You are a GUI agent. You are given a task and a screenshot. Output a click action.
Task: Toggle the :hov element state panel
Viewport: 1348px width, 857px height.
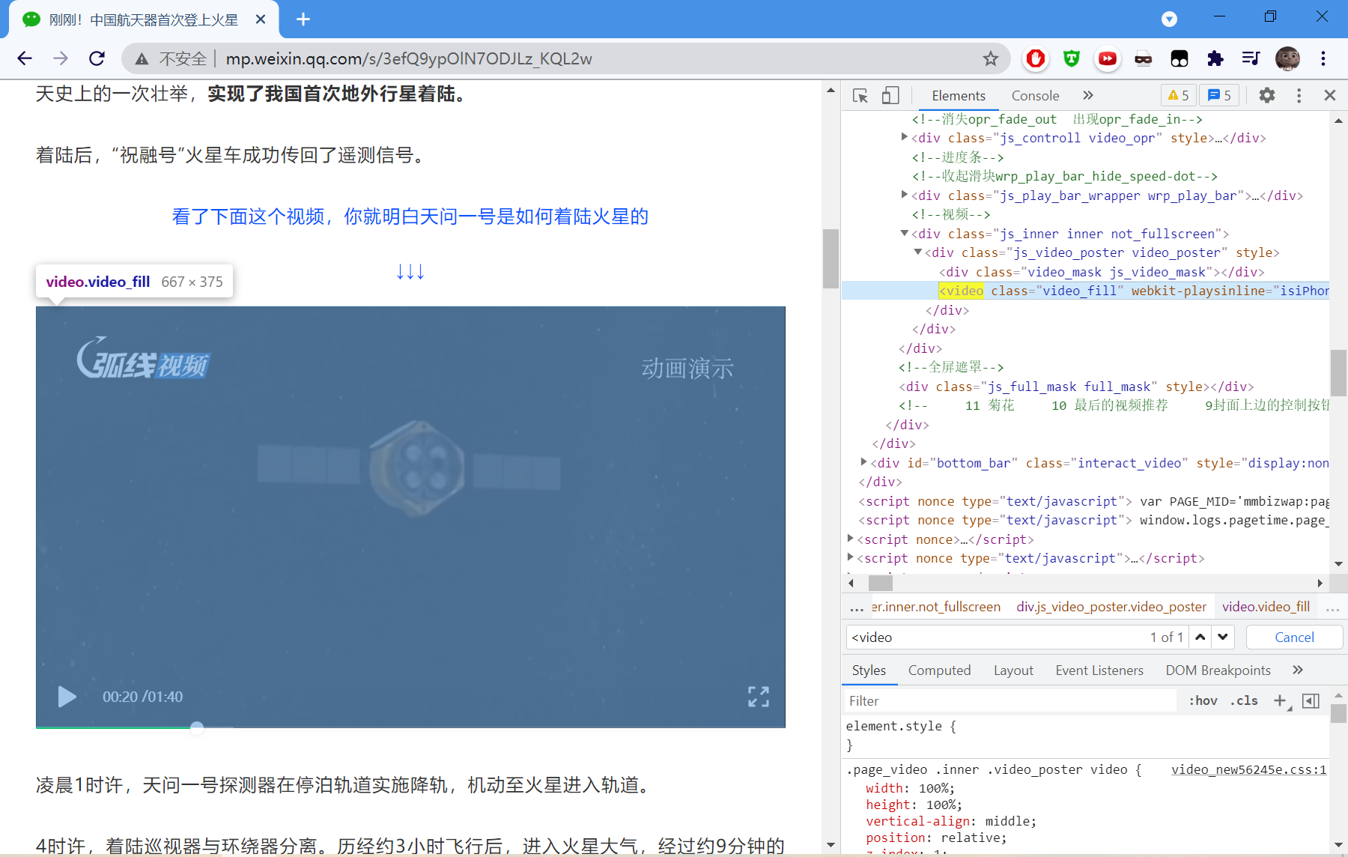coord(1203,701)
